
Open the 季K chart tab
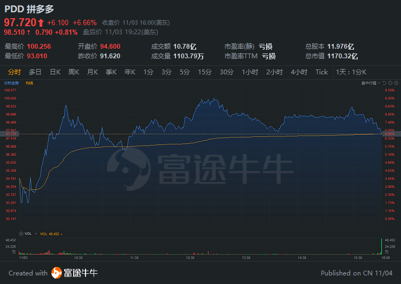point(111,72)
